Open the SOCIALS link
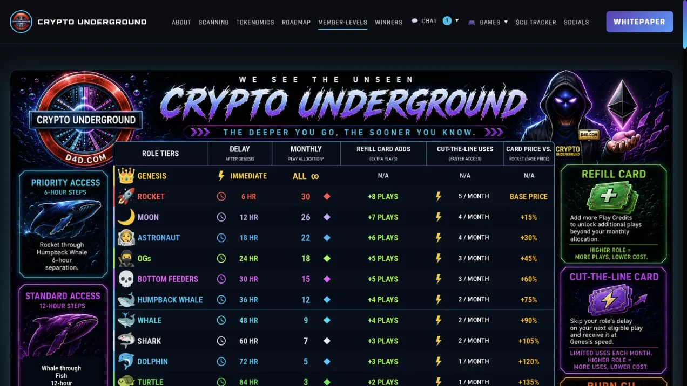Screen dimensions: 687x386 576,22
